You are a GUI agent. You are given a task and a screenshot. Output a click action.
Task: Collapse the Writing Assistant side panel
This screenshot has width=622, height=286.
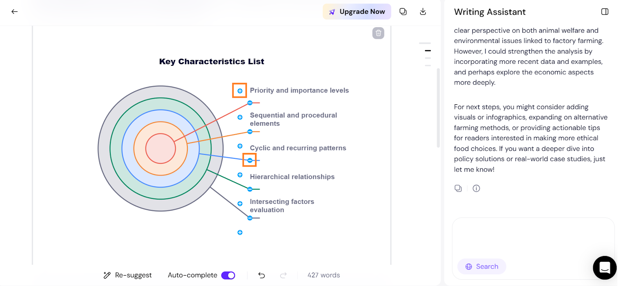pyautogui.click(x=605, y=12)
